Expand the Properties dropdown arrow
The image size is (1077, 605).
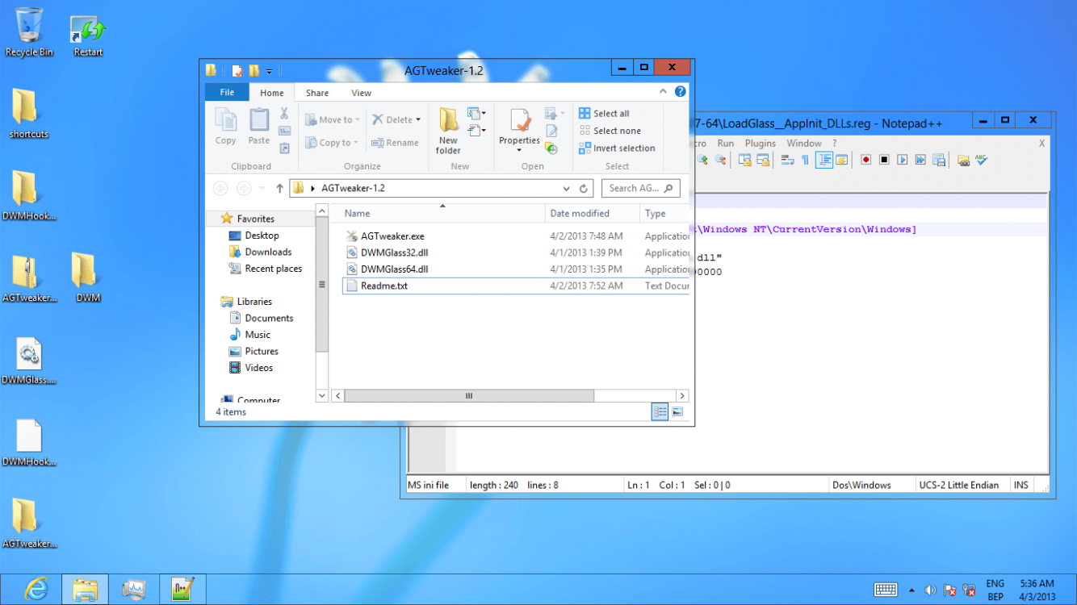[519, 151]
